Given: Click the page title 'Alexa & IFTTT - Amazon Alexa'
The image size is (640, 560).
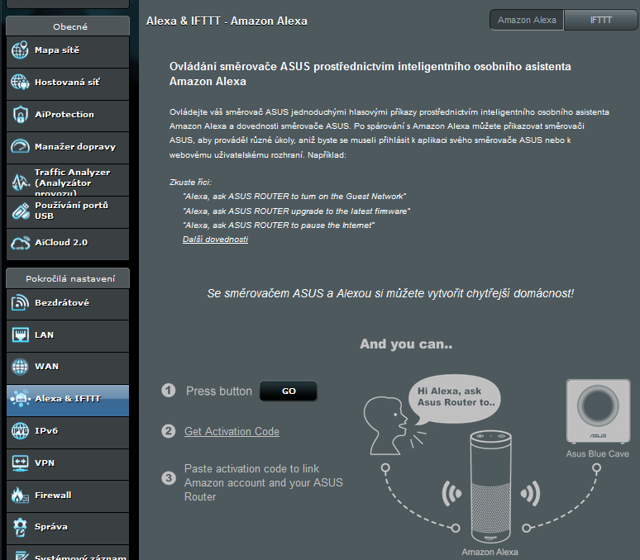Looking at the screenshot, I should (227, 21).
